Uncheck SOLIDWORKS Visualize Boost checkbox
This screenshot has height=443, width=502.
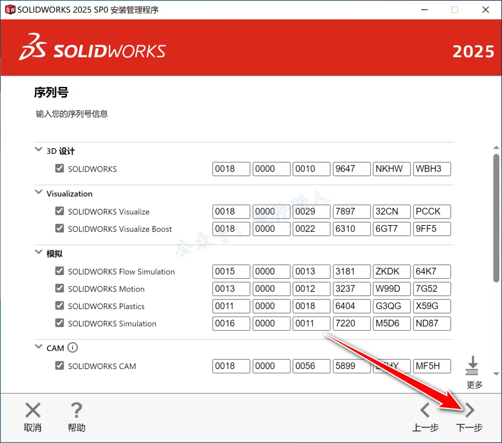click(x=59, y=228)
